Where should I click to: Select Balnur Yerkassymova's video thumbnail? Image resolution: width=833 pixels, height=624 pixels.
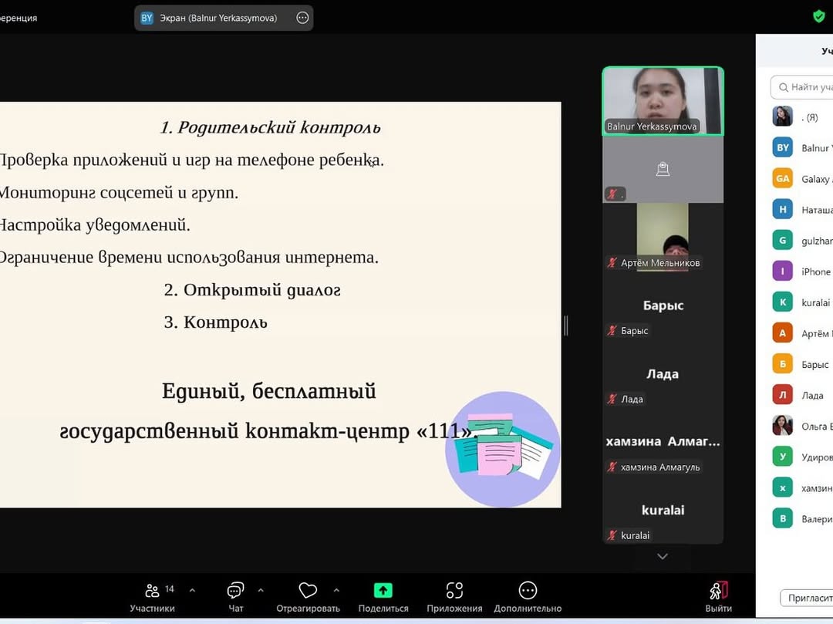click(x=663, y=101)
